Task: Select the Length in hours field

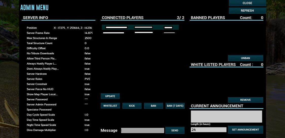Action: (208, 130)
